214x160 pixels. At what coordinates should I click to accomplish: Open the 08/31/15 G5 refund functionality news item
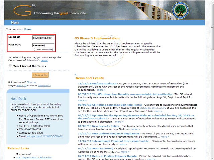pyautogui.click(x=125, y=94)
